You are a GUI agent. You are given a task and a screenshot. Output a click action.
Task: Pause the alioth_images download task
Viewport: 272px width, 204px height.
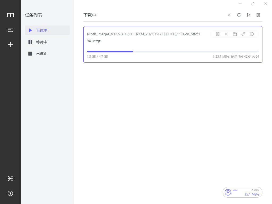(x=218, y=34)
